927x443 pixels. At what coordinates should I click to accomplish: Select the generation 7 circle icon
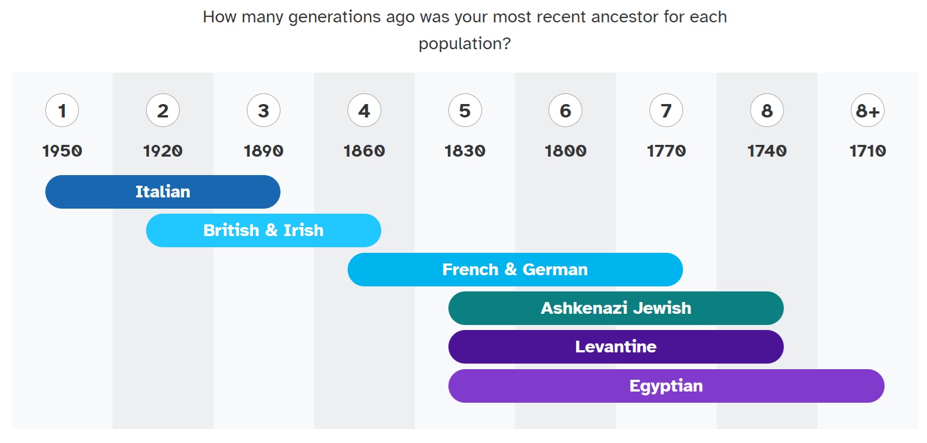(x=666, y=111)
